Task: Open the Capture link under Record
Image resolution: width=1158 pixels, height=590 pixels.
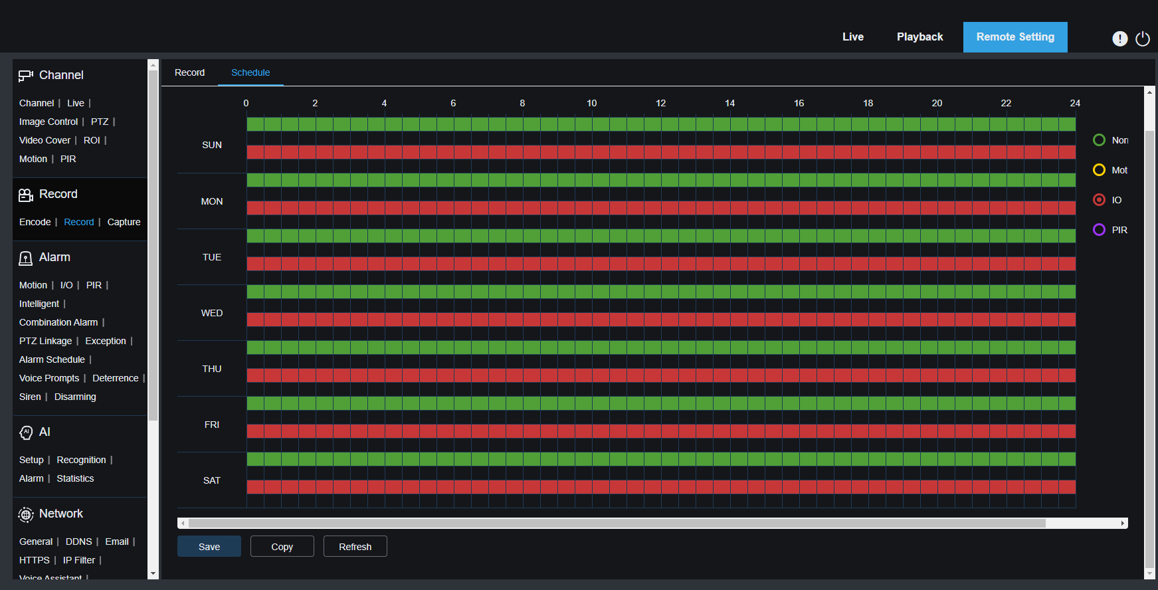Action: (x=124, y=222)
